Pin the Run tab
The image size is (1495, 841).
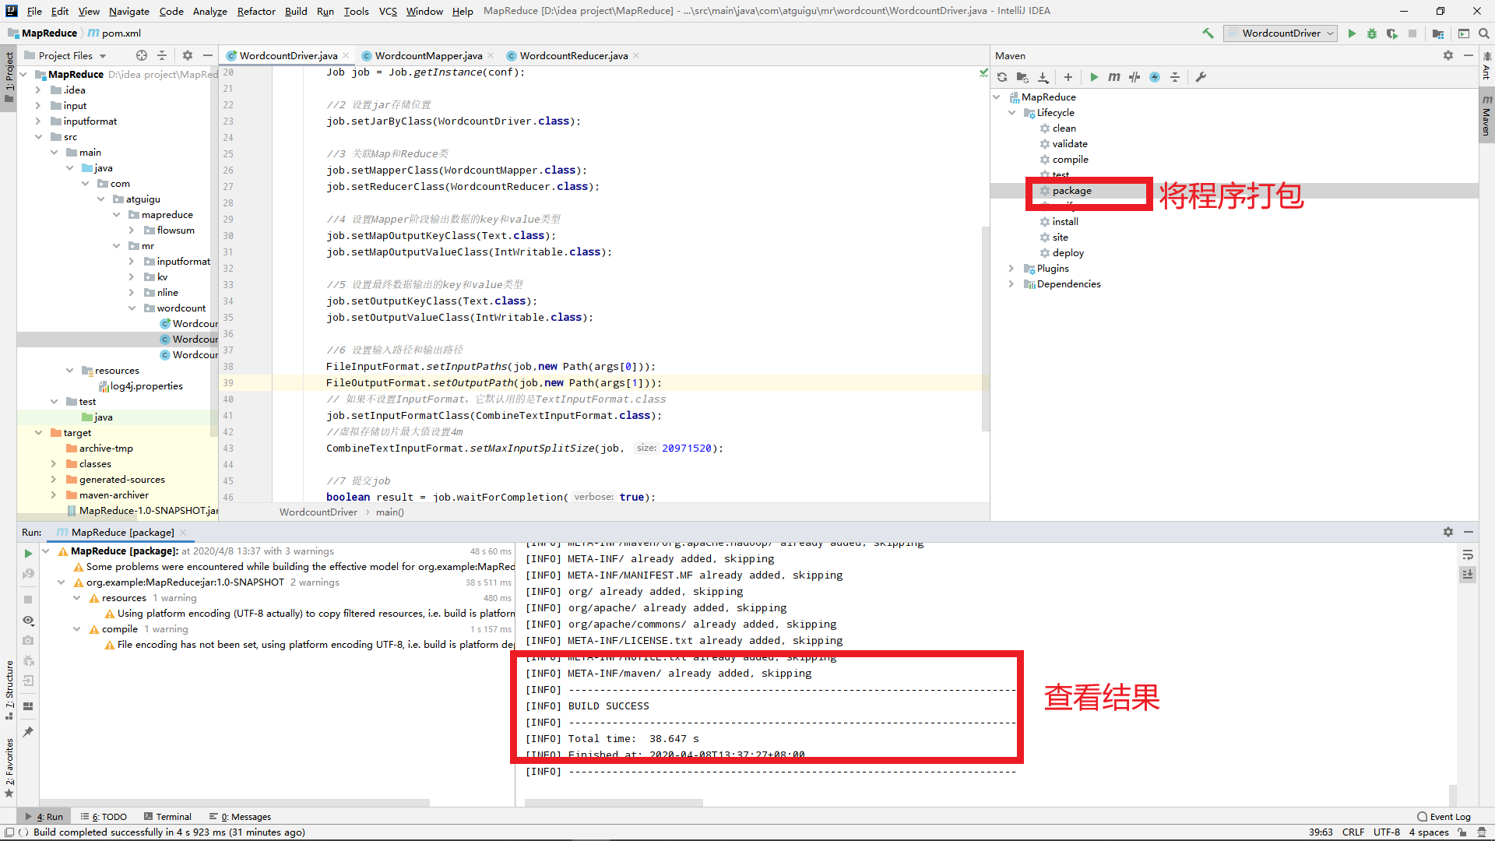click(28, 732)
